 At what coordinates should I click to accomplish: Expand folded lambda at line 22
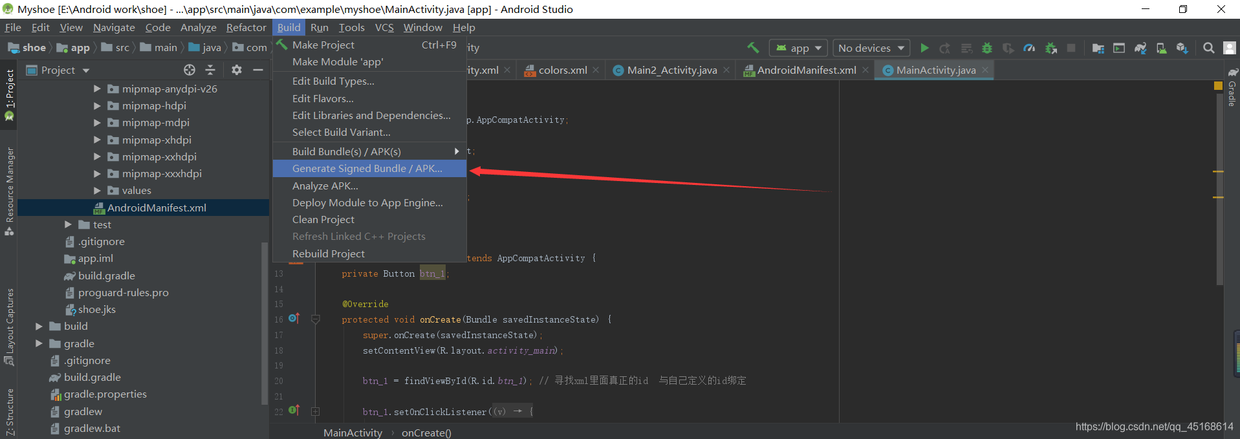click(316, 411)
